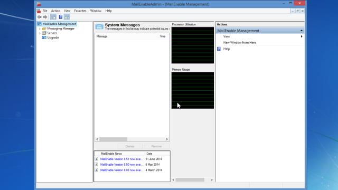Screen dimensions: 338x190
Task: Click the graphs panel horizontal scrollbar thumb
Action: tap(190, 179)
